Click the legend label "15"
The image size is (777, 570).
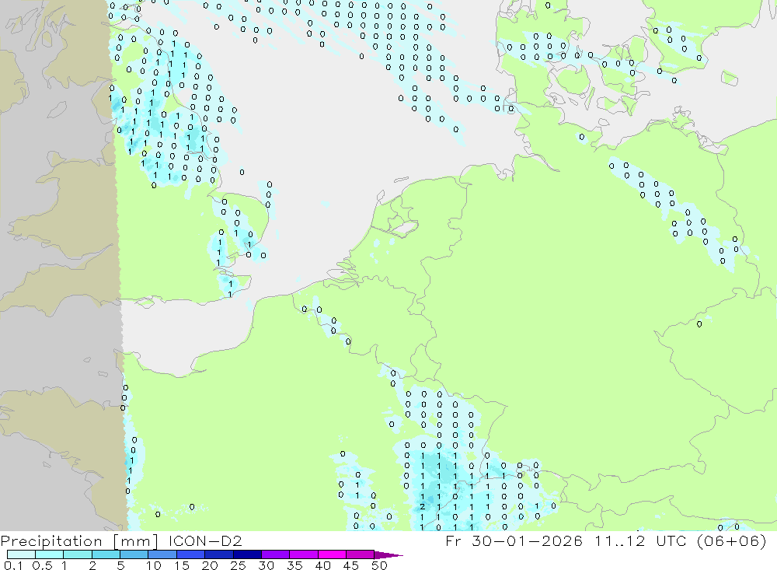click(182, 565)
